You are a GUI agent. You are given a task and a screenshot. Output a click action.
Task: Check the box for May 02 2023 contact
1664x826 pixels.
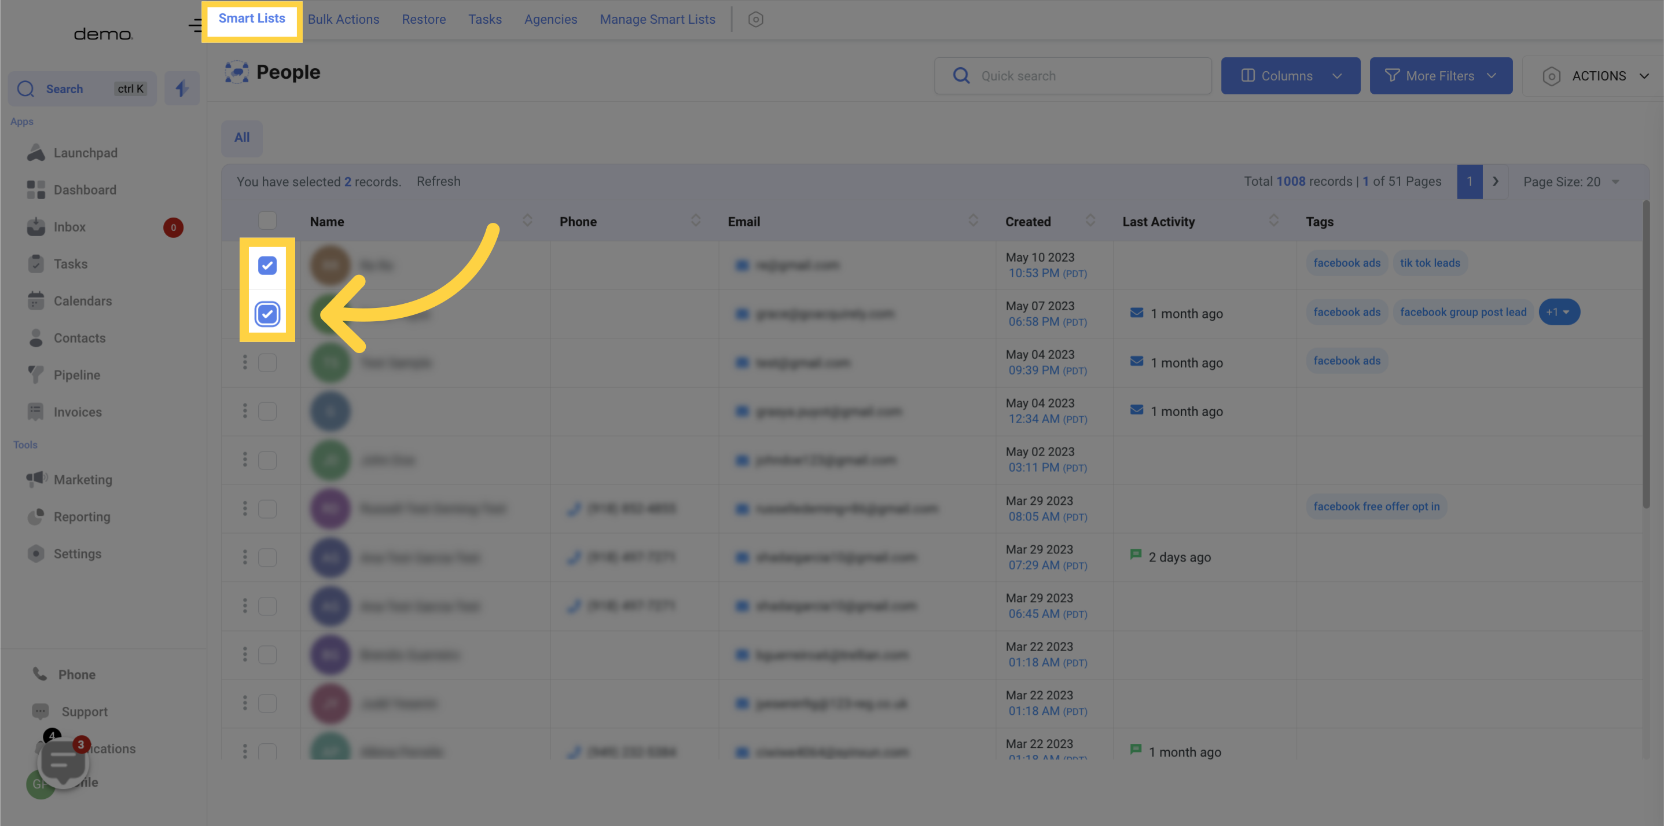tap(267, 460)
